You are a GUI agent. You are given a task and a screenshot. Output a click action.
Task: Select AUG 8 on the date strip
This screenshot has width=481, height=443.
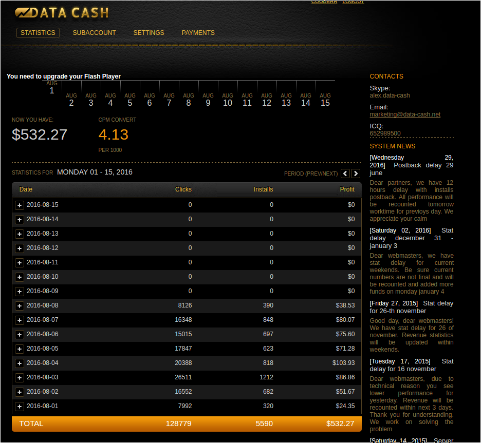click(x=189, y=100)
